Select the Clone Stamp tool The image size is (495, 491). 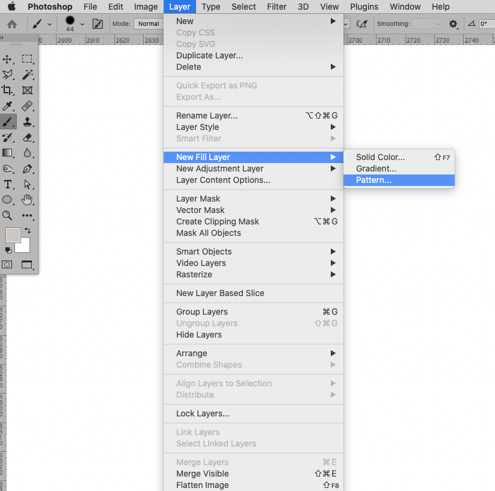tap(28, 122)
